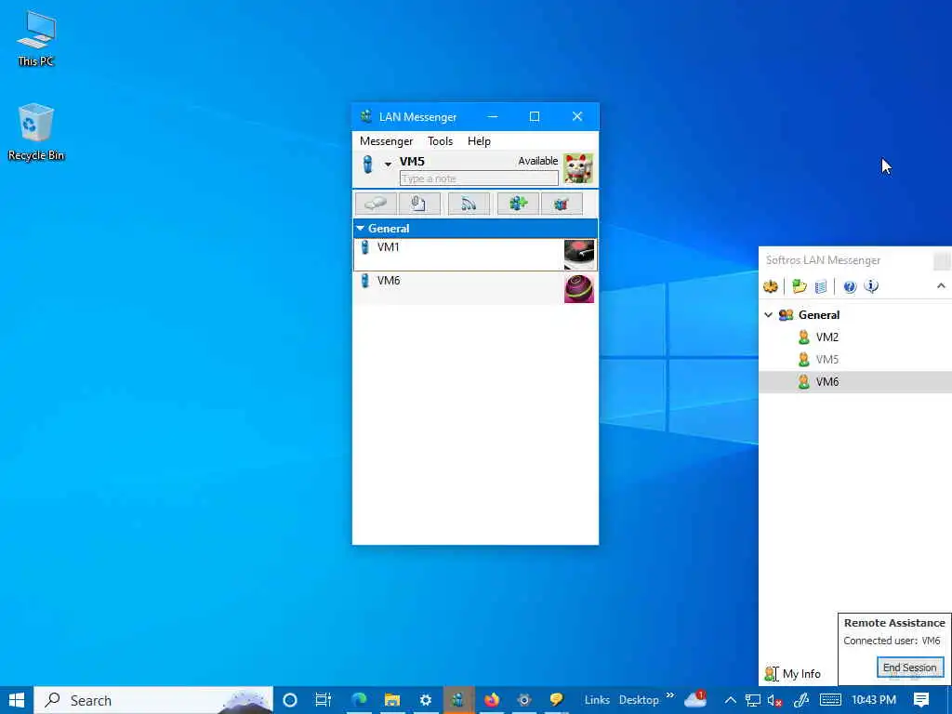Viewport: 952px width, 714px height.
Task: Open the Action Center notifications icon
Action: point(921,700)
